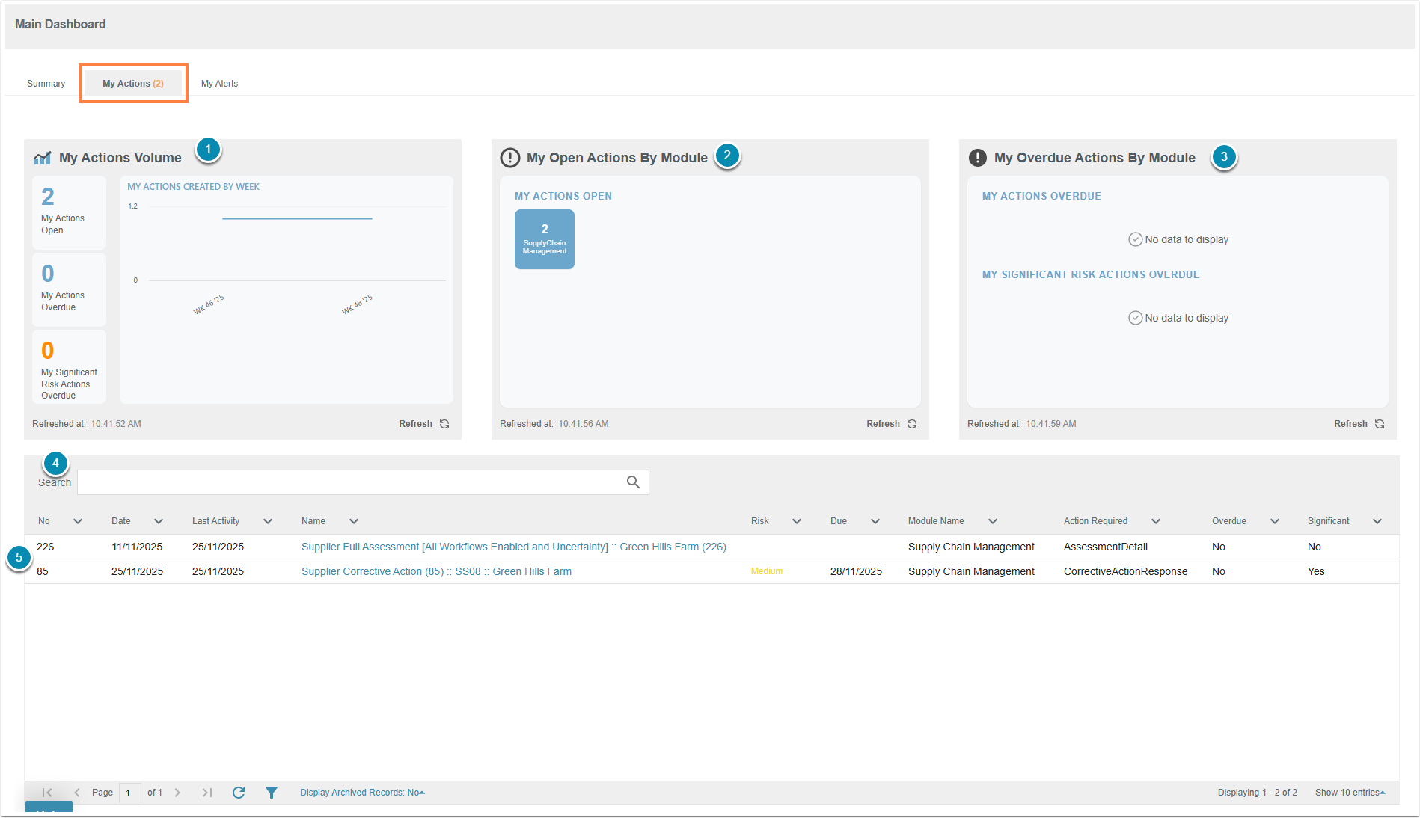Switch to the Summary tab
This screenshot has height=818, width=1420.
46,84
